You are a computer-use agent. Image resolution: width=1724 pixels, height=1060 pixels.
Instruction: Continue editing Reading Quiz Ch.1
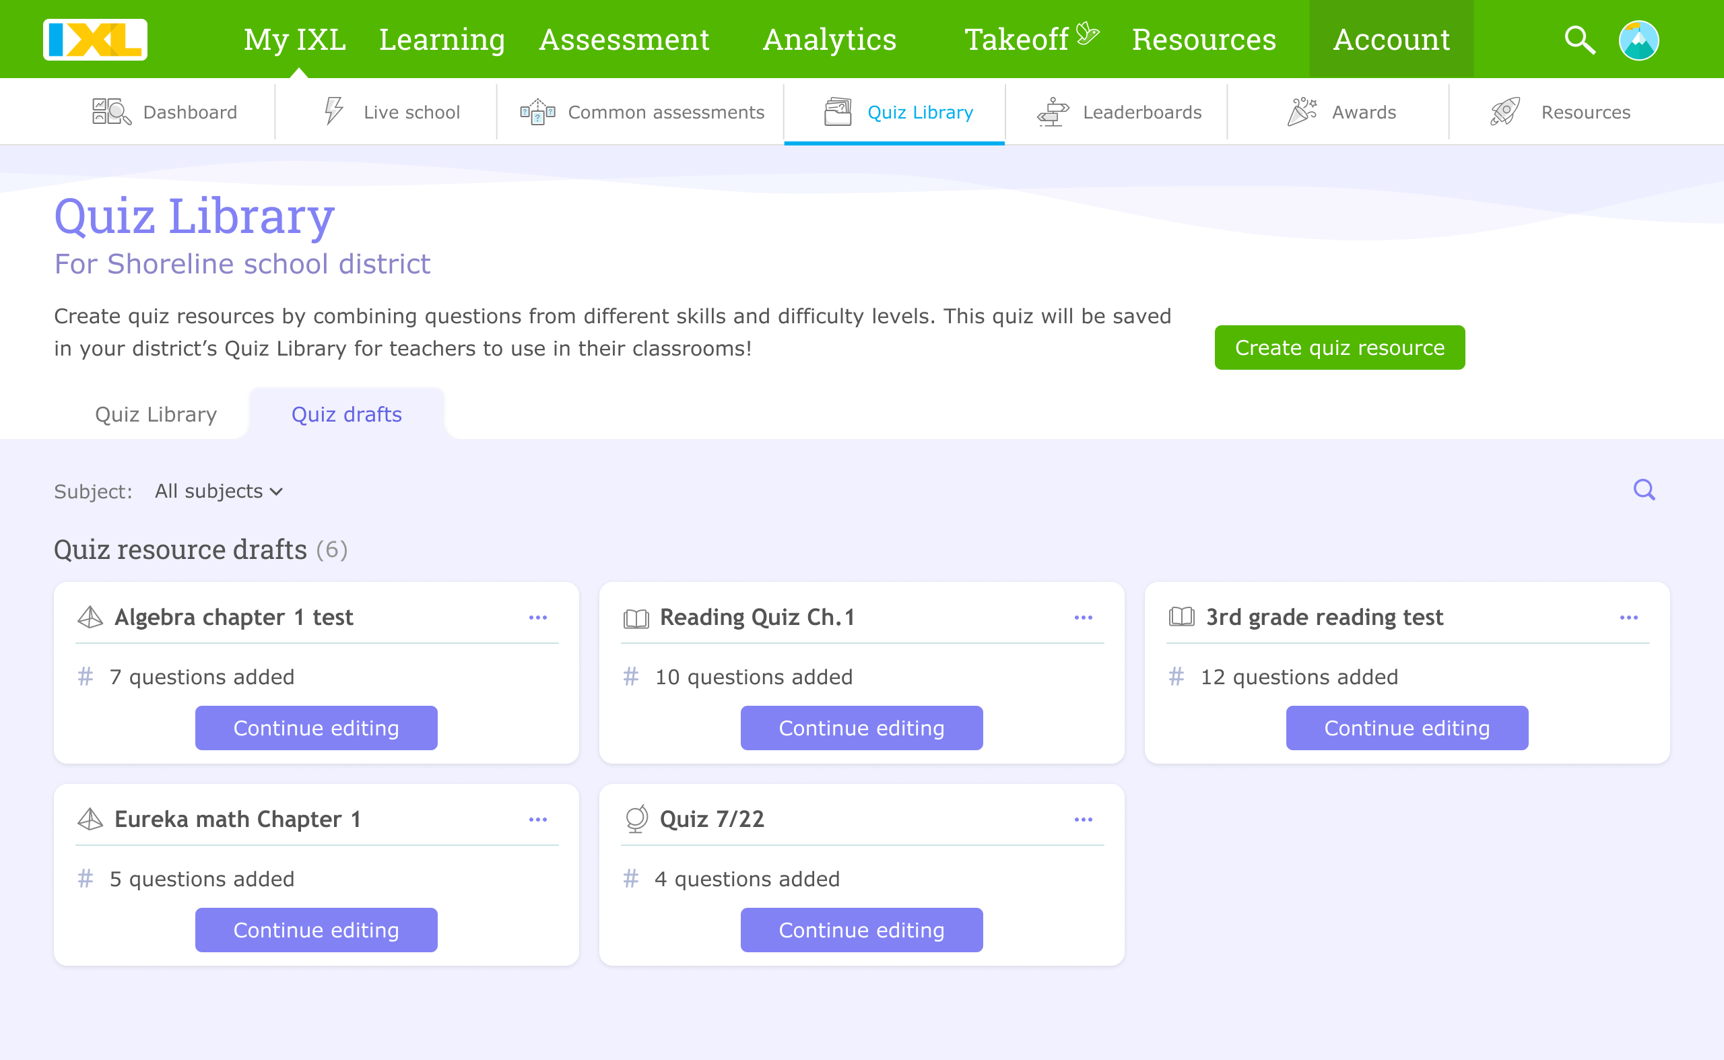[861, 728]
